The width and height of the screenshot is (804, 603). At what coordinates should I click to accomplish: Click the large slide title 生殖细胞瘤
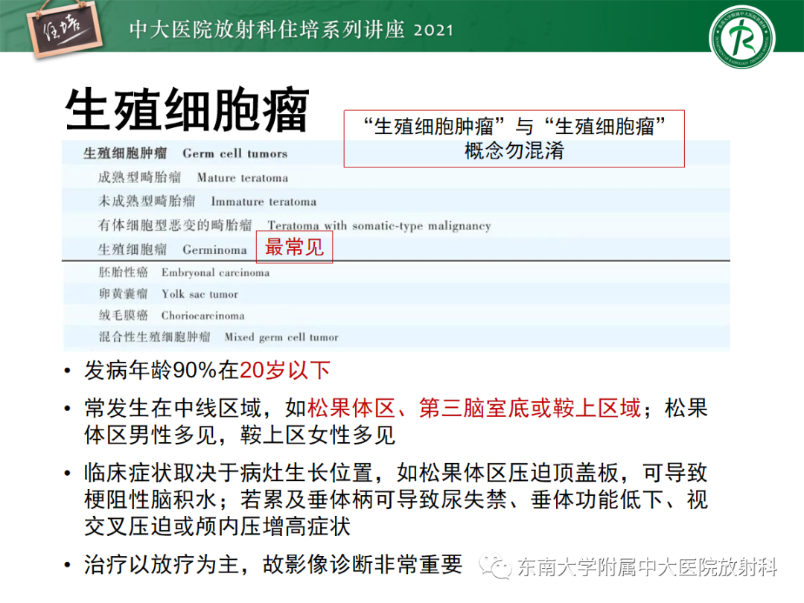pyautogui.click(x=187, y=109)
